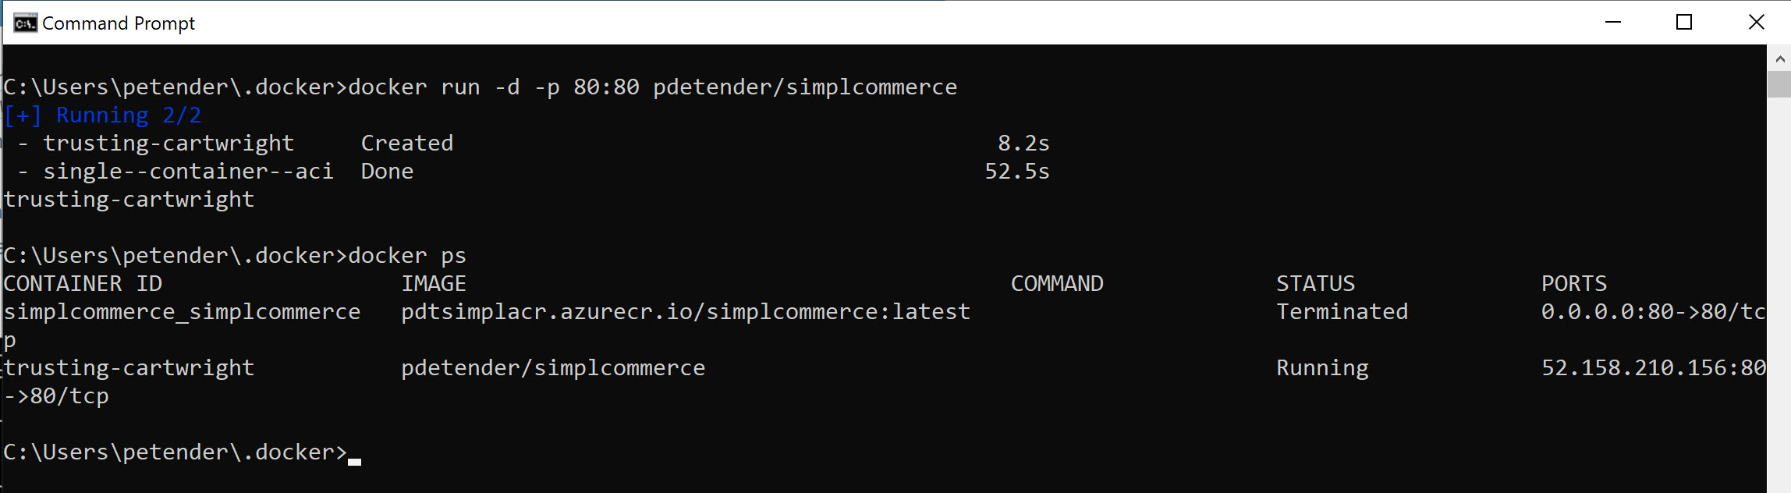Screen dimensions: 1791x493
Task: Click the CONTAINER ID column header
Action: click(83, 283)
